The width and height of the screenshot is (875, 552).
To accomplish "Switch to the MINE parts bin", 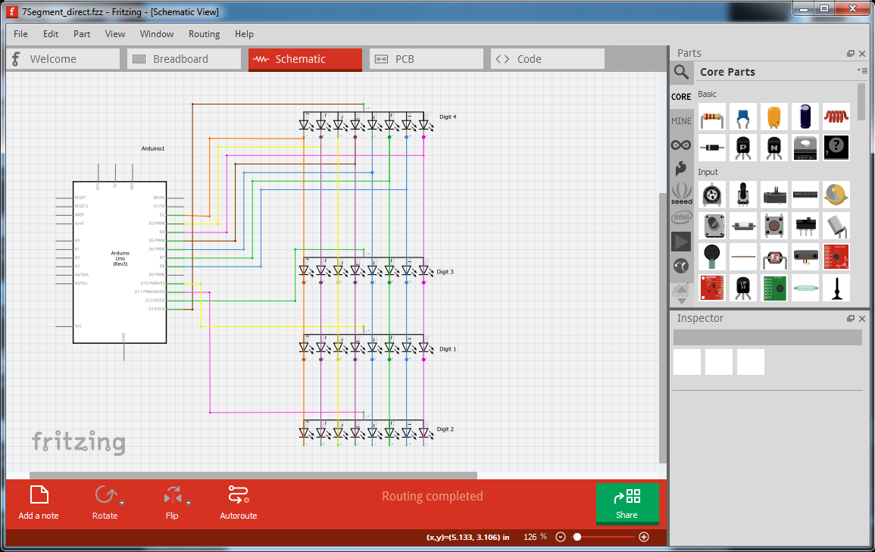I will coord(680,120).
